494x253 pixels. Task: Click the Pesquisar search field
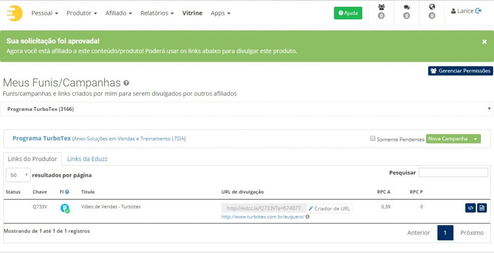[453, 173]
